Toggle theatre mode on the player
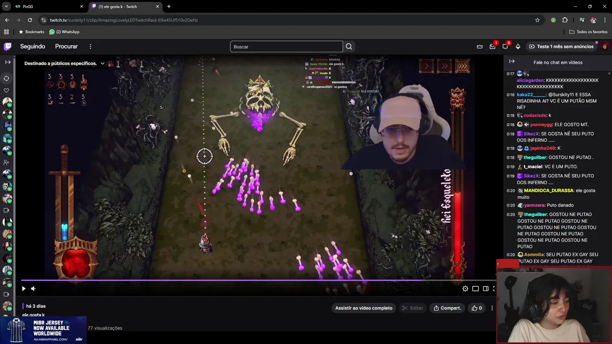The image size is (612, 344). pos(476,289)
